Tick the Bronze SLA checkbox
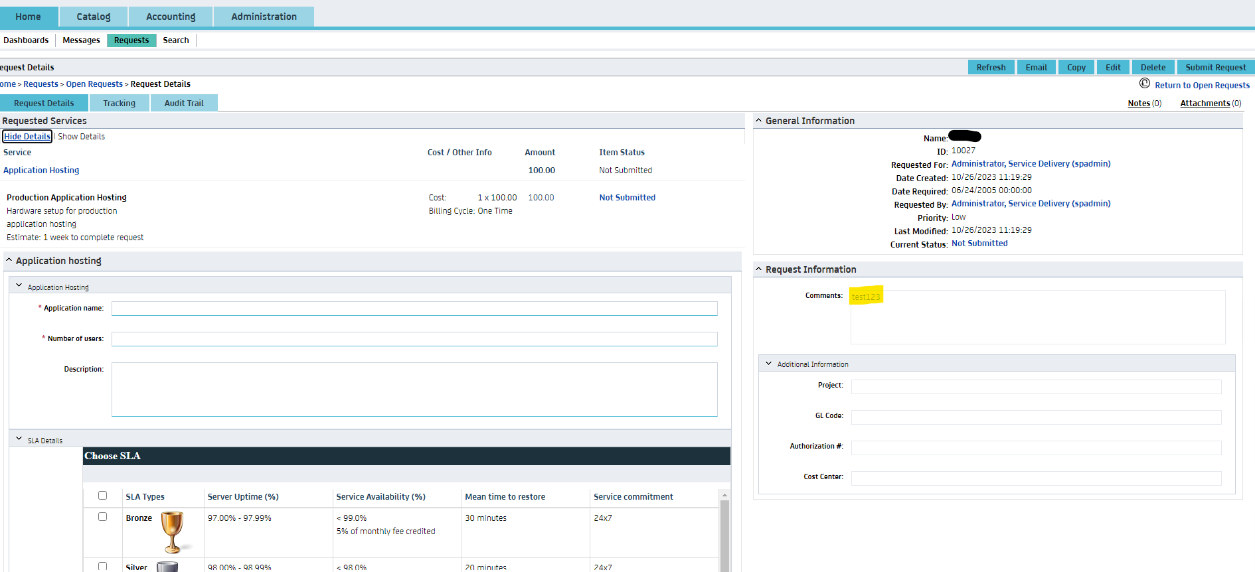Viewport: 1255px width, 572px height. coord(102,517)
